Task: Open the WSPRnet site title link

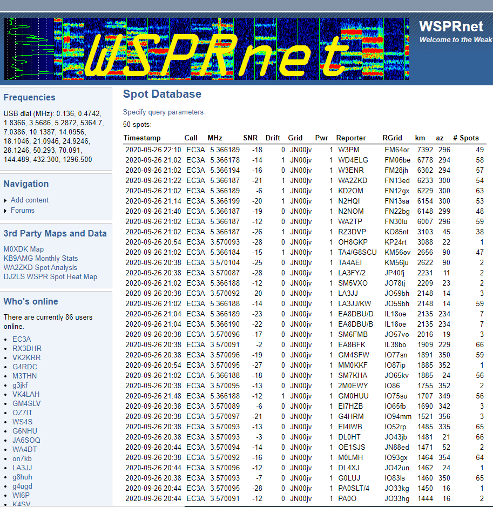Action: tap(451, 26)
